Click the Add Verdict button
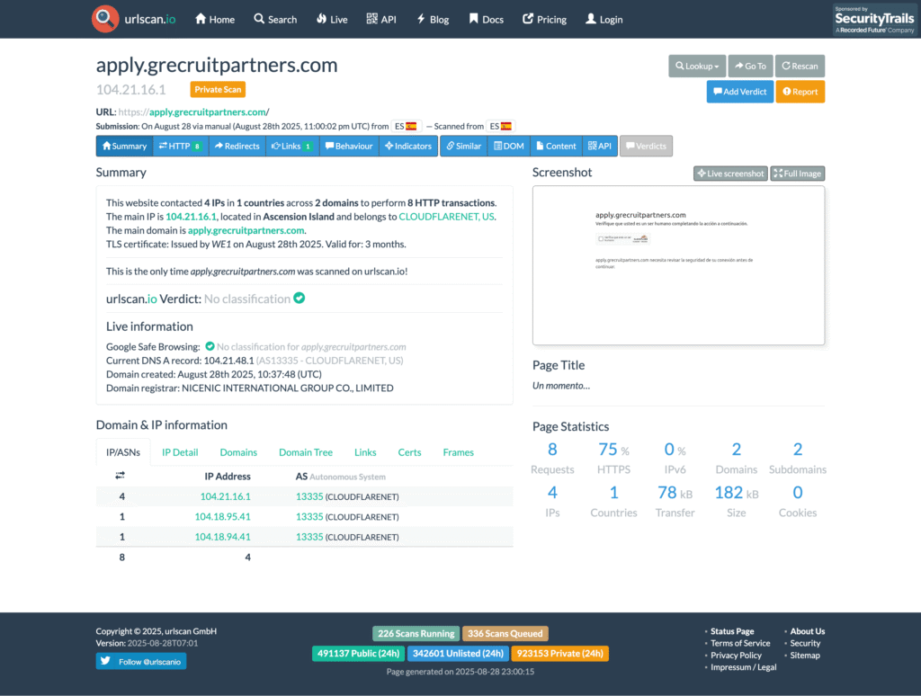Screen dimensions: 921x696 (x=739, y=92)
